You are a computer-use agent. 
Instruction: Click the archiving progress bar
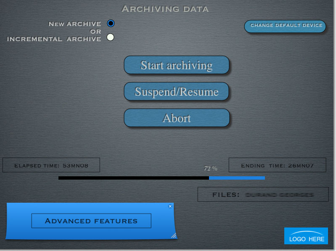pos(161,178)
